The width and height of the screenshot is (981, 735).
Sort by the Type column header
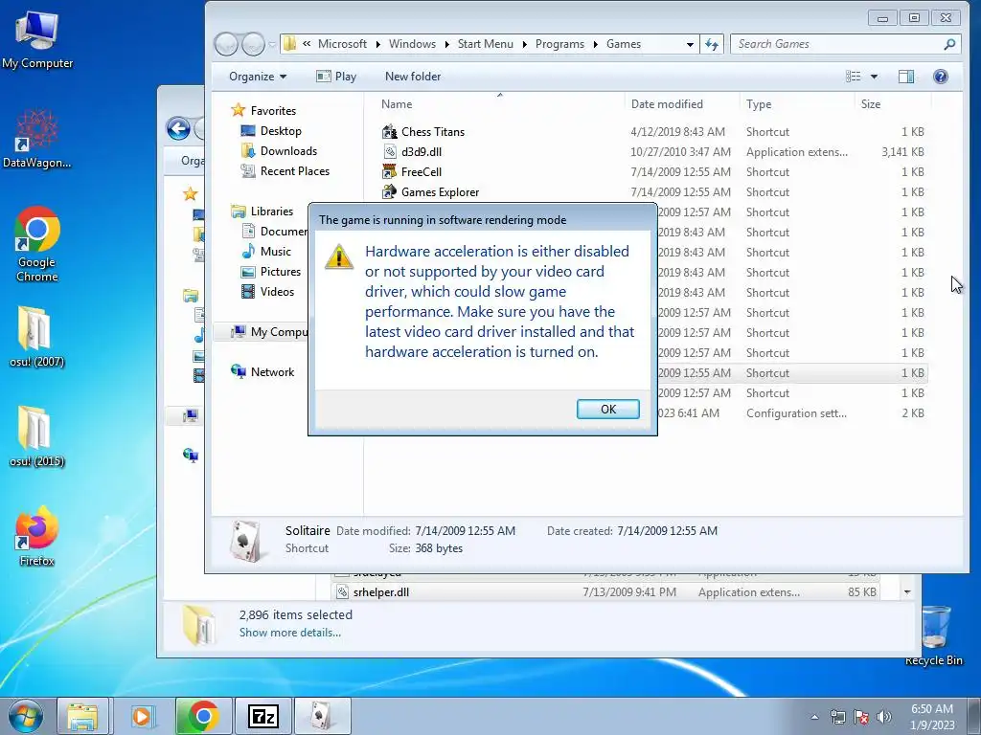pos(759,104)
